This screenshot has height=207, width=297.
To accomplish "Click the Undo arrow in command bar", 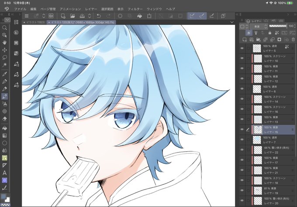I will (x=99, y=16).
